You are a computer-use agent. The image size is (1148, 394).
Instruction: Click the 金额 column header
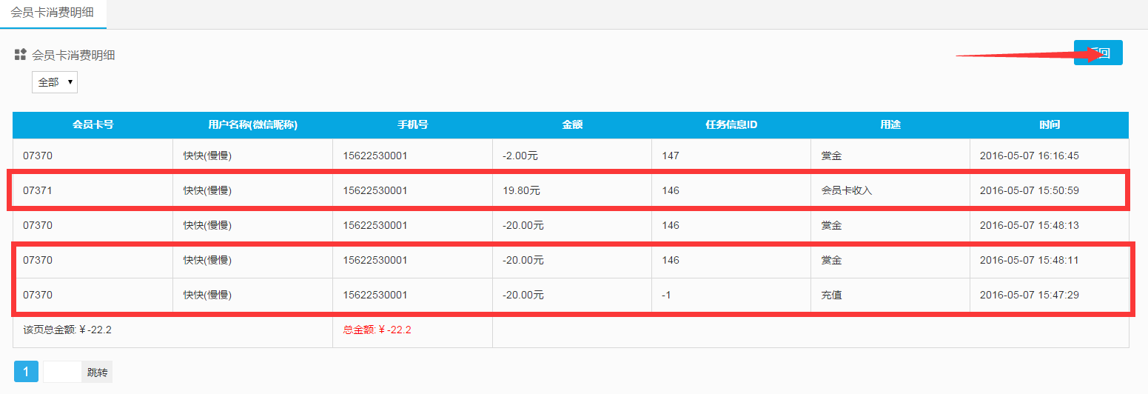click(572, 124)
